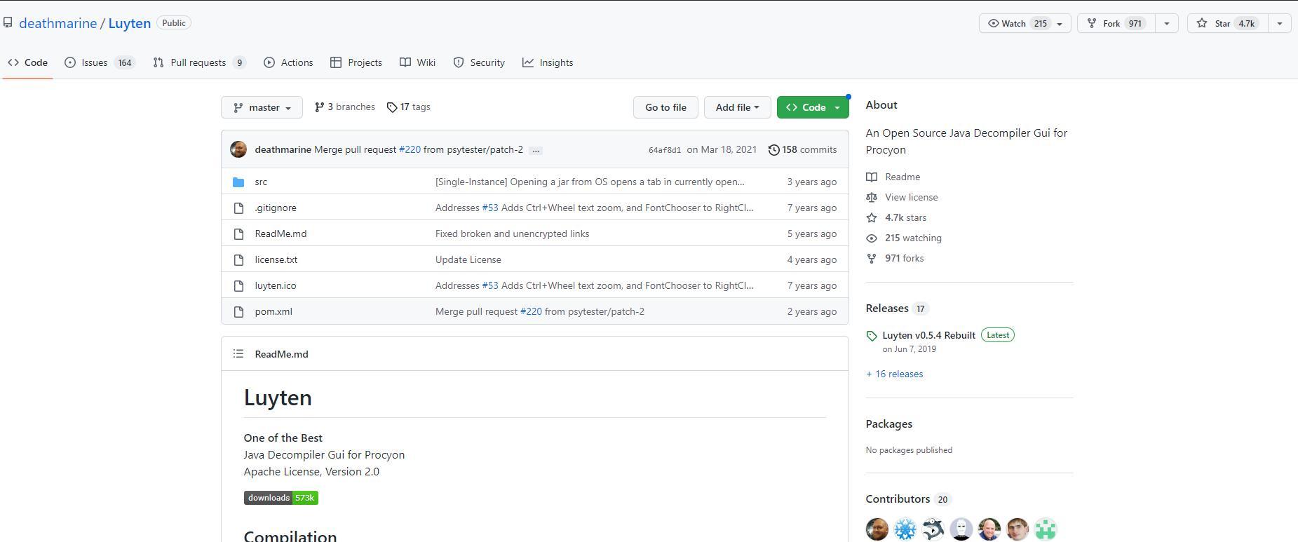The image size is (1298, 542).
Task: Open the #220 link in the pom.xml row
Action: coord(531,311)
